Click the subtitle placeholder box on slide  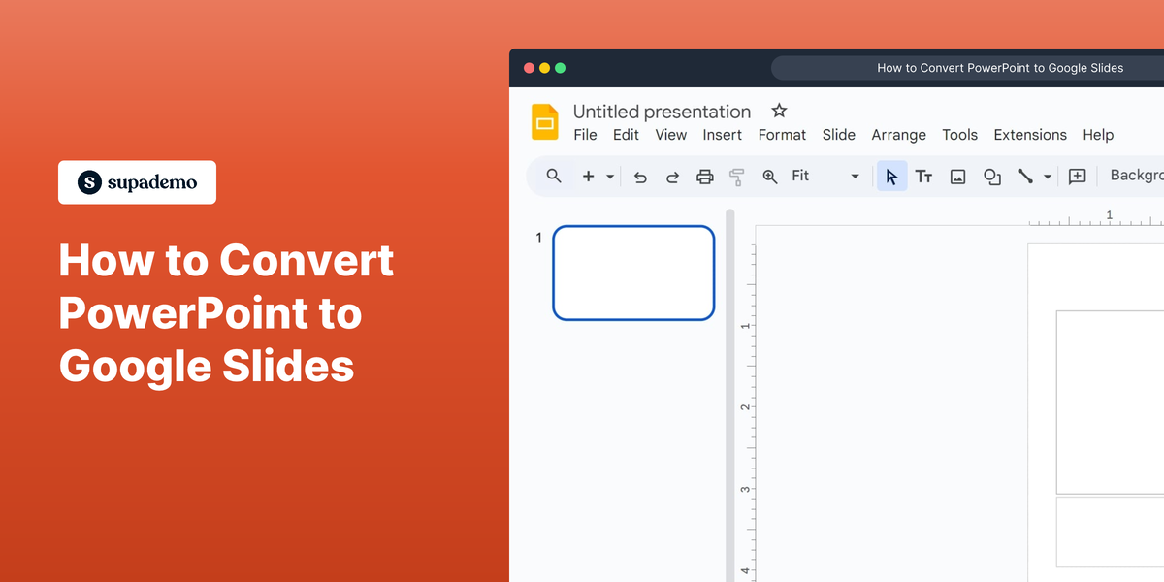click(1110, 532)
